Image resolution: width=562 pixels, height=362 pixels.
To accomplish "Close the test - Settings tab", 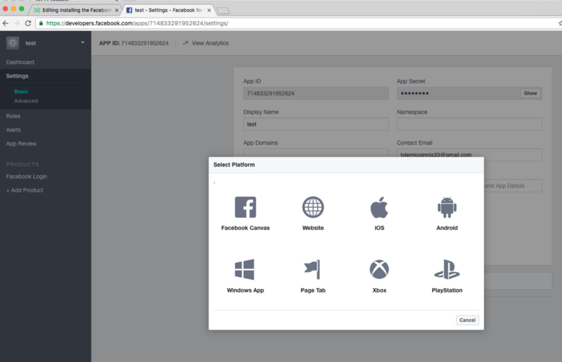I will click(x=209, y=11).
